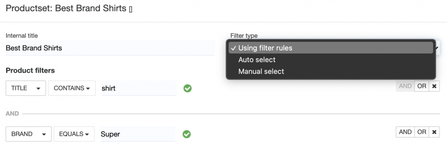This screenshot has height=160, width=447.
Task: Remove the title filter with X icon
Action: pyautogui.click(x=434, y=86)
